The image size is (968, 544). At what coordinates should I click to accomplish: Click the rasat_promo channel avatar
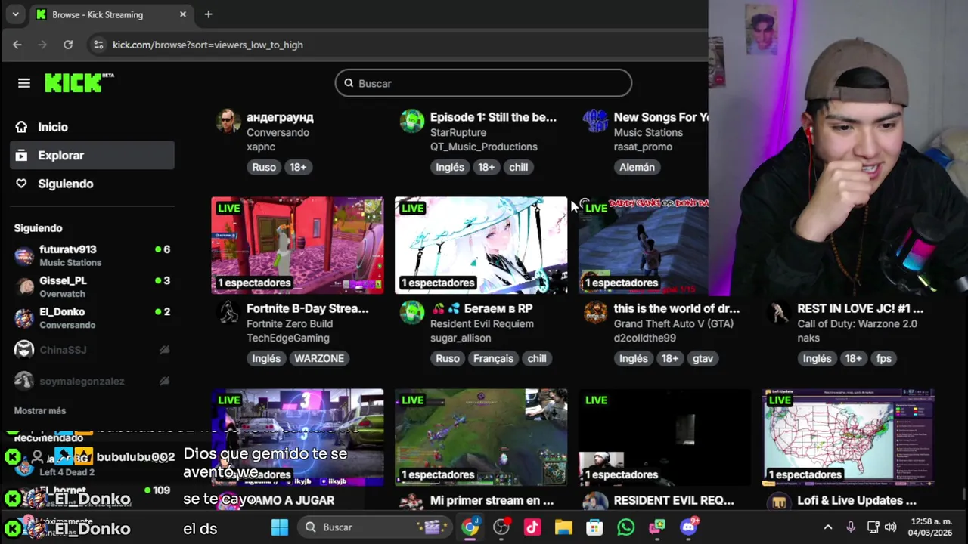point(596,121)
